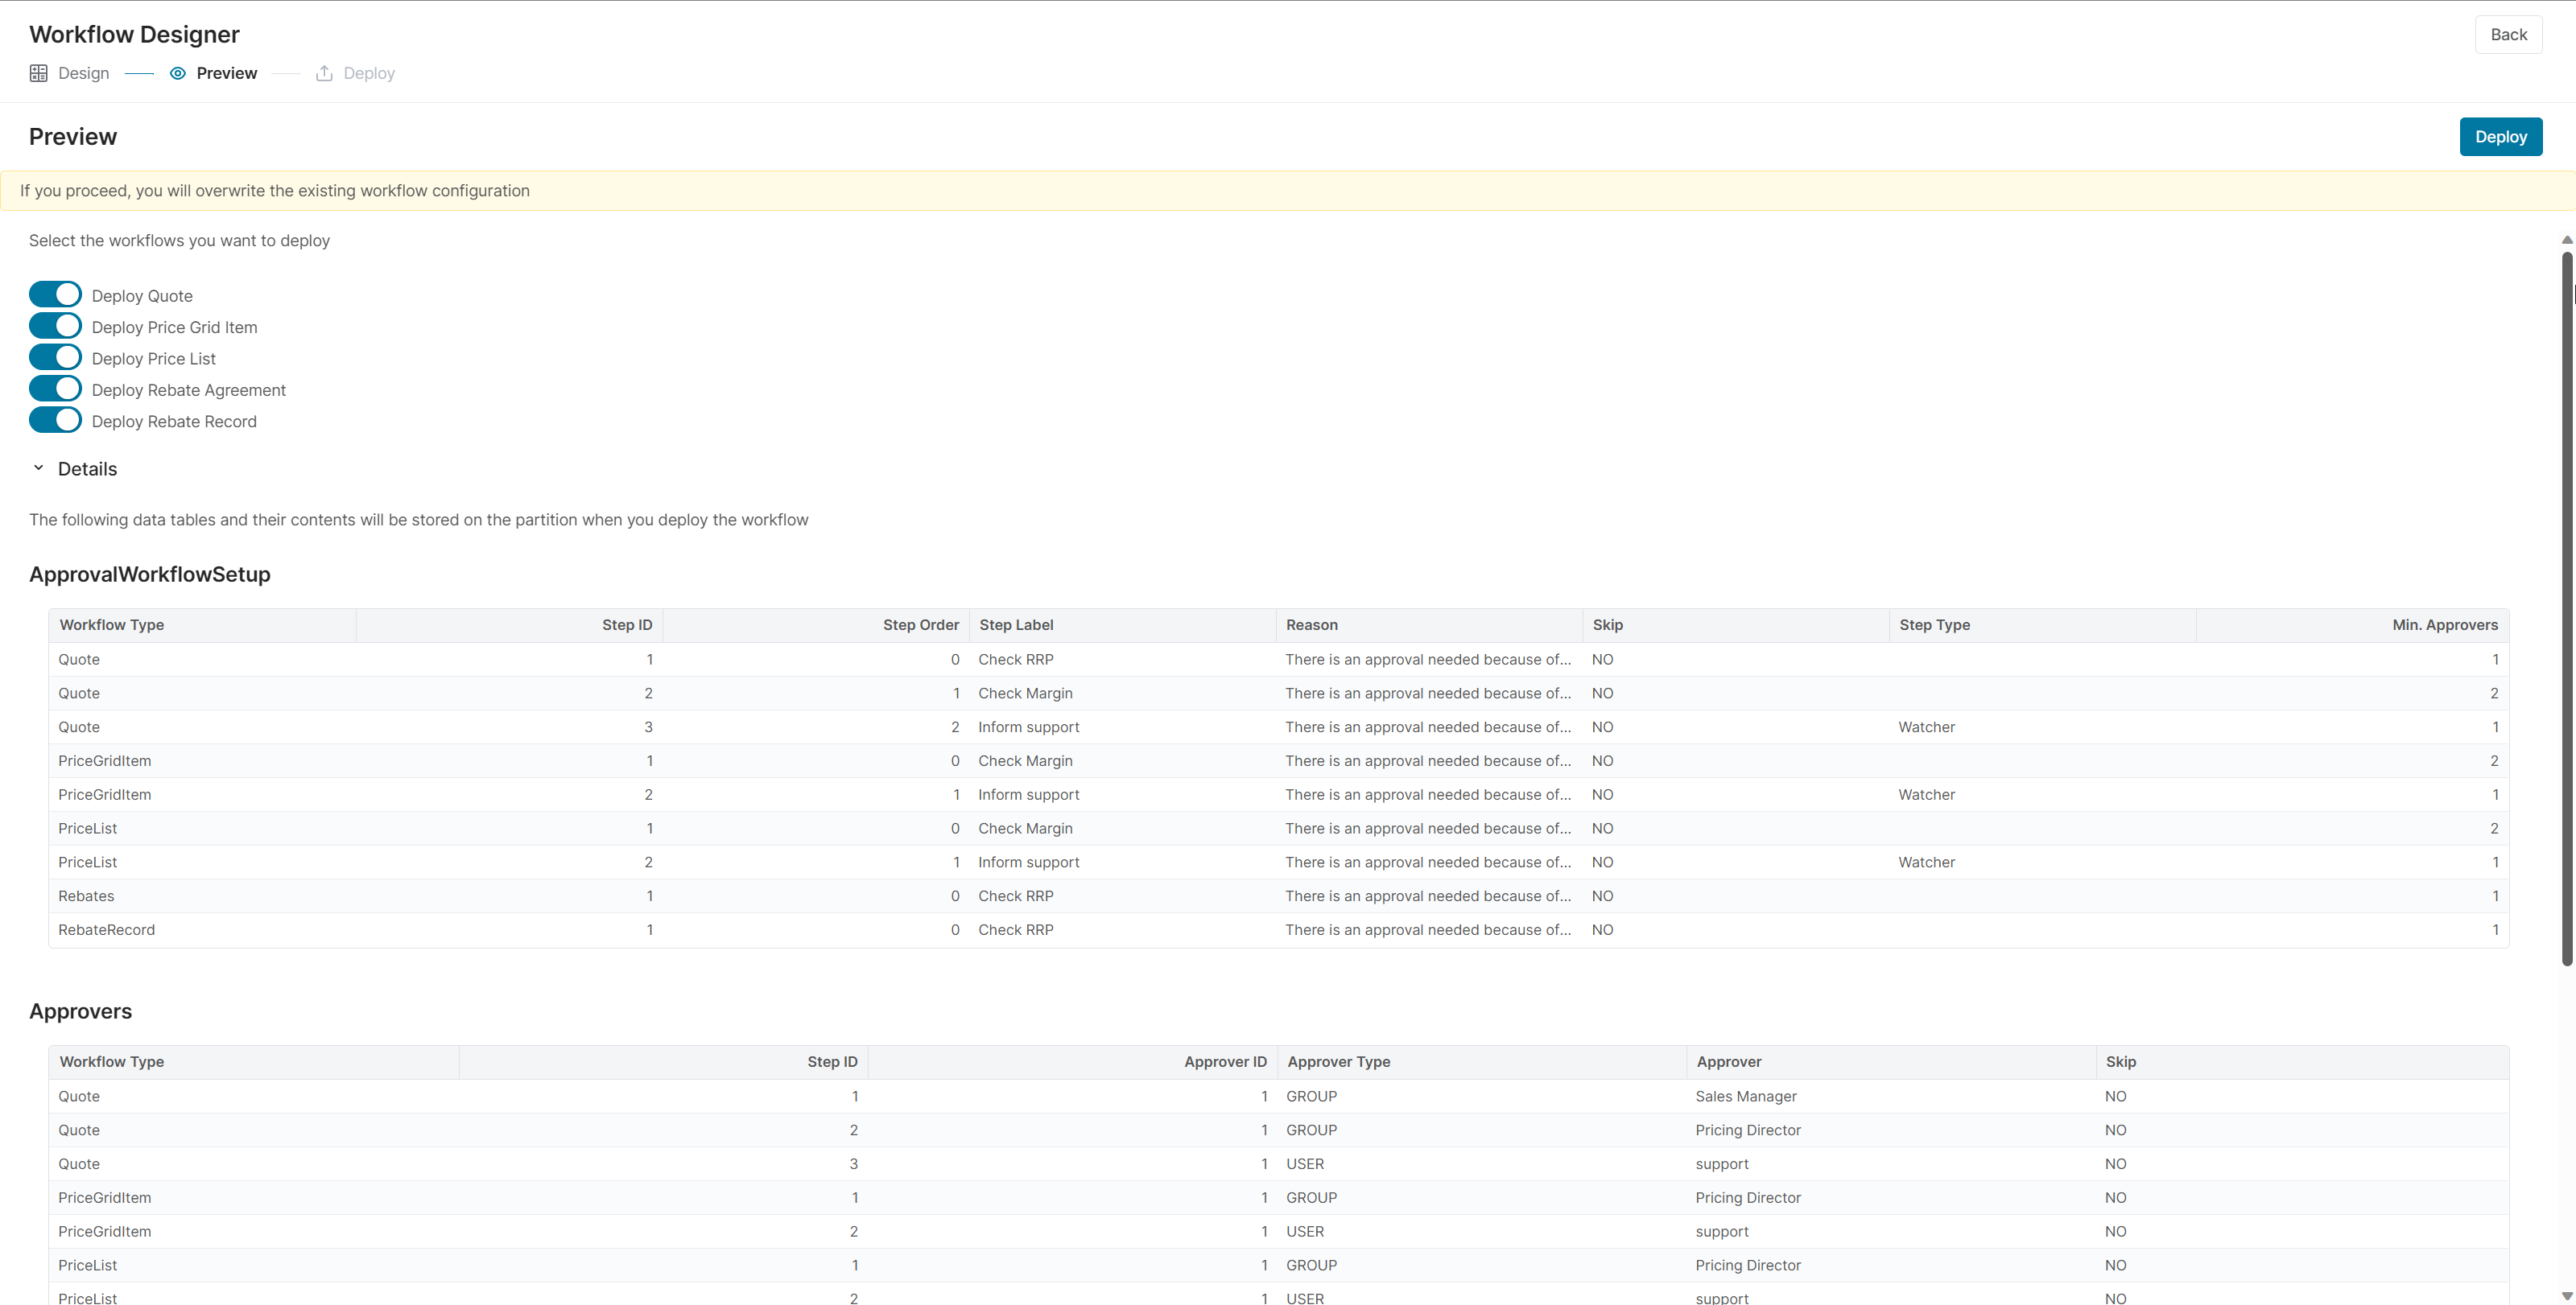Go to the Design step label

[83, 73]
